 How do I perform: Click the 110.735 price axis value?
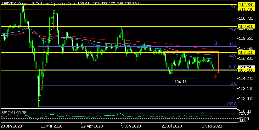(246, 18)
